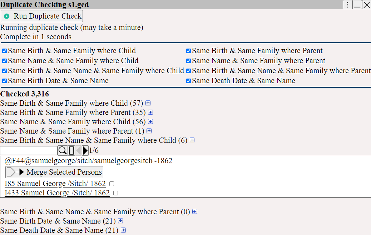Uncheck Same Name & Same Family where Parent
Viewport: 371px width, 235px height.
click(x=189, y=61)
